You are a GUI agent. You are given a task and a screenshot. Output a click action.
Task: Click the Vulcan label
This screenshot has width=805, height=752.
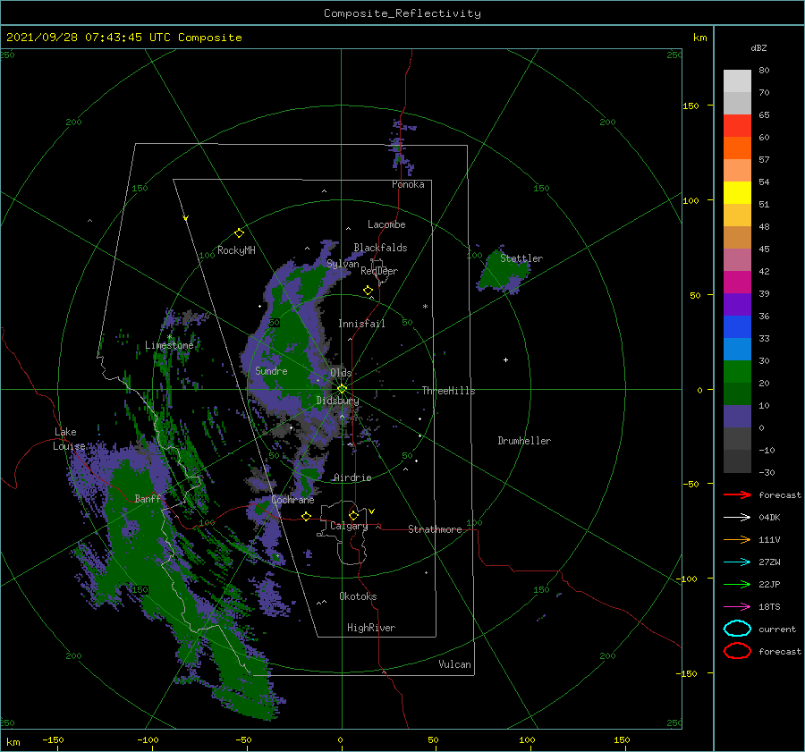pos(454,664)
